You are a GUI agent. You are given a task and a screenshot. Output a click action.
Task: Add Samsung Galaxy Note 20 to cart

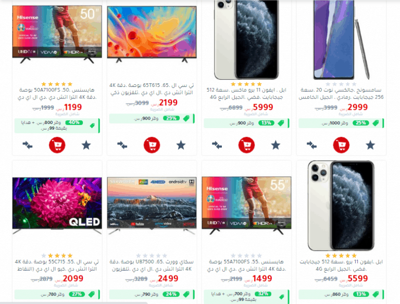tap(341, 145)
